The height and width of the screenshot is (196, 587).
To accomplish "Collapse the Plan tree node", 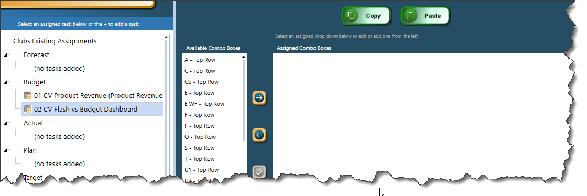I will [x=6, y=150].
